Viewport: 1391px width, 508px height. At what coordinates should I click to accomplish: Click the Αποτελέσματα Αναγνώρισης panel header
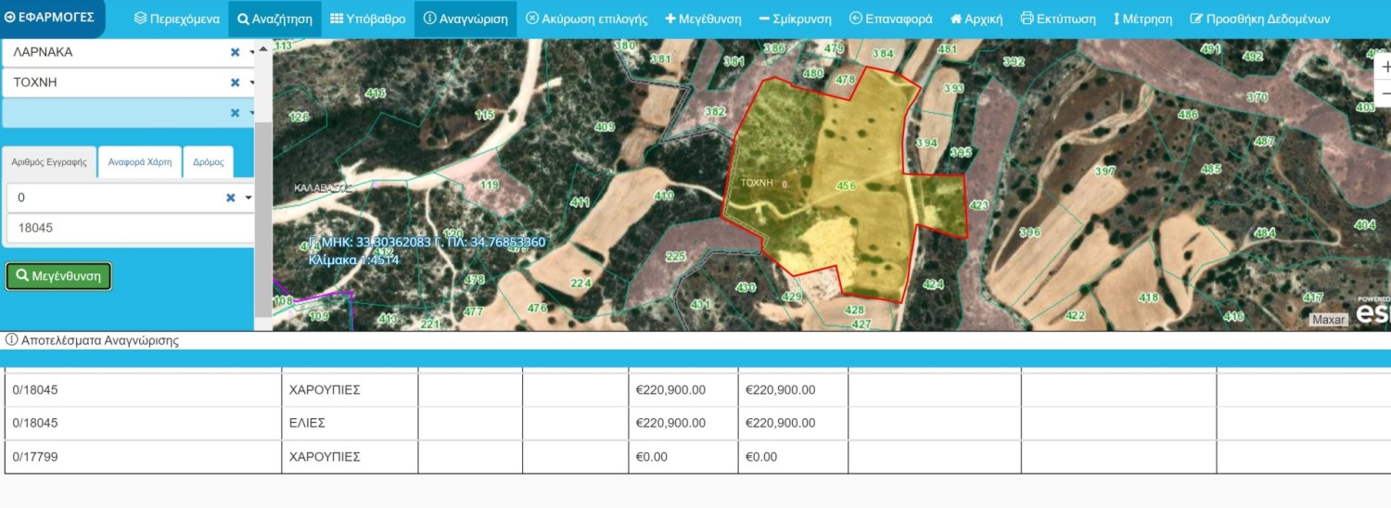point(695,340)
